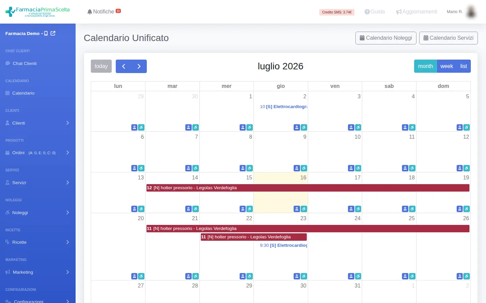Click the blue service icon on day 13

pos(134,209)
